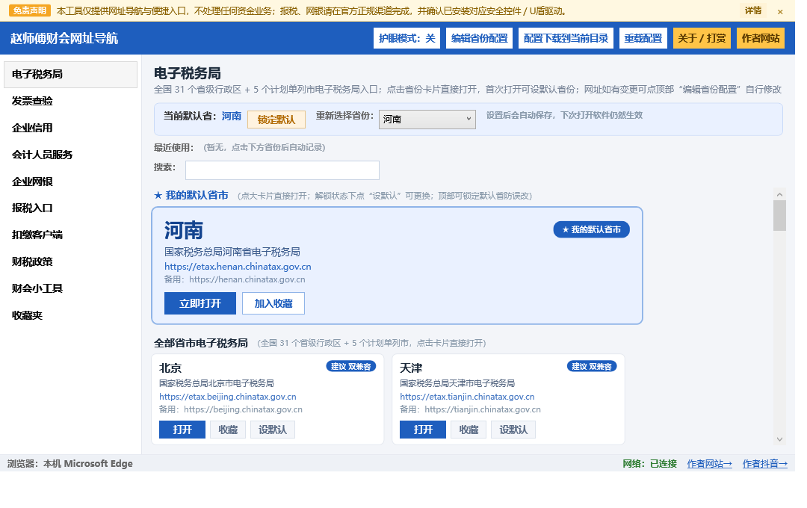
Task: Click the 河南 card title
Action: pos(184,231)
